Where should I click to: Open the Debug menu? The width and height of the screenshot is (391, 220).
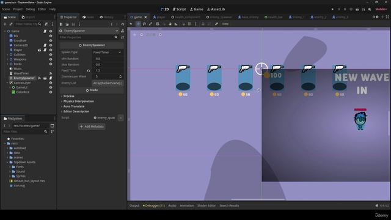(30, 9)
